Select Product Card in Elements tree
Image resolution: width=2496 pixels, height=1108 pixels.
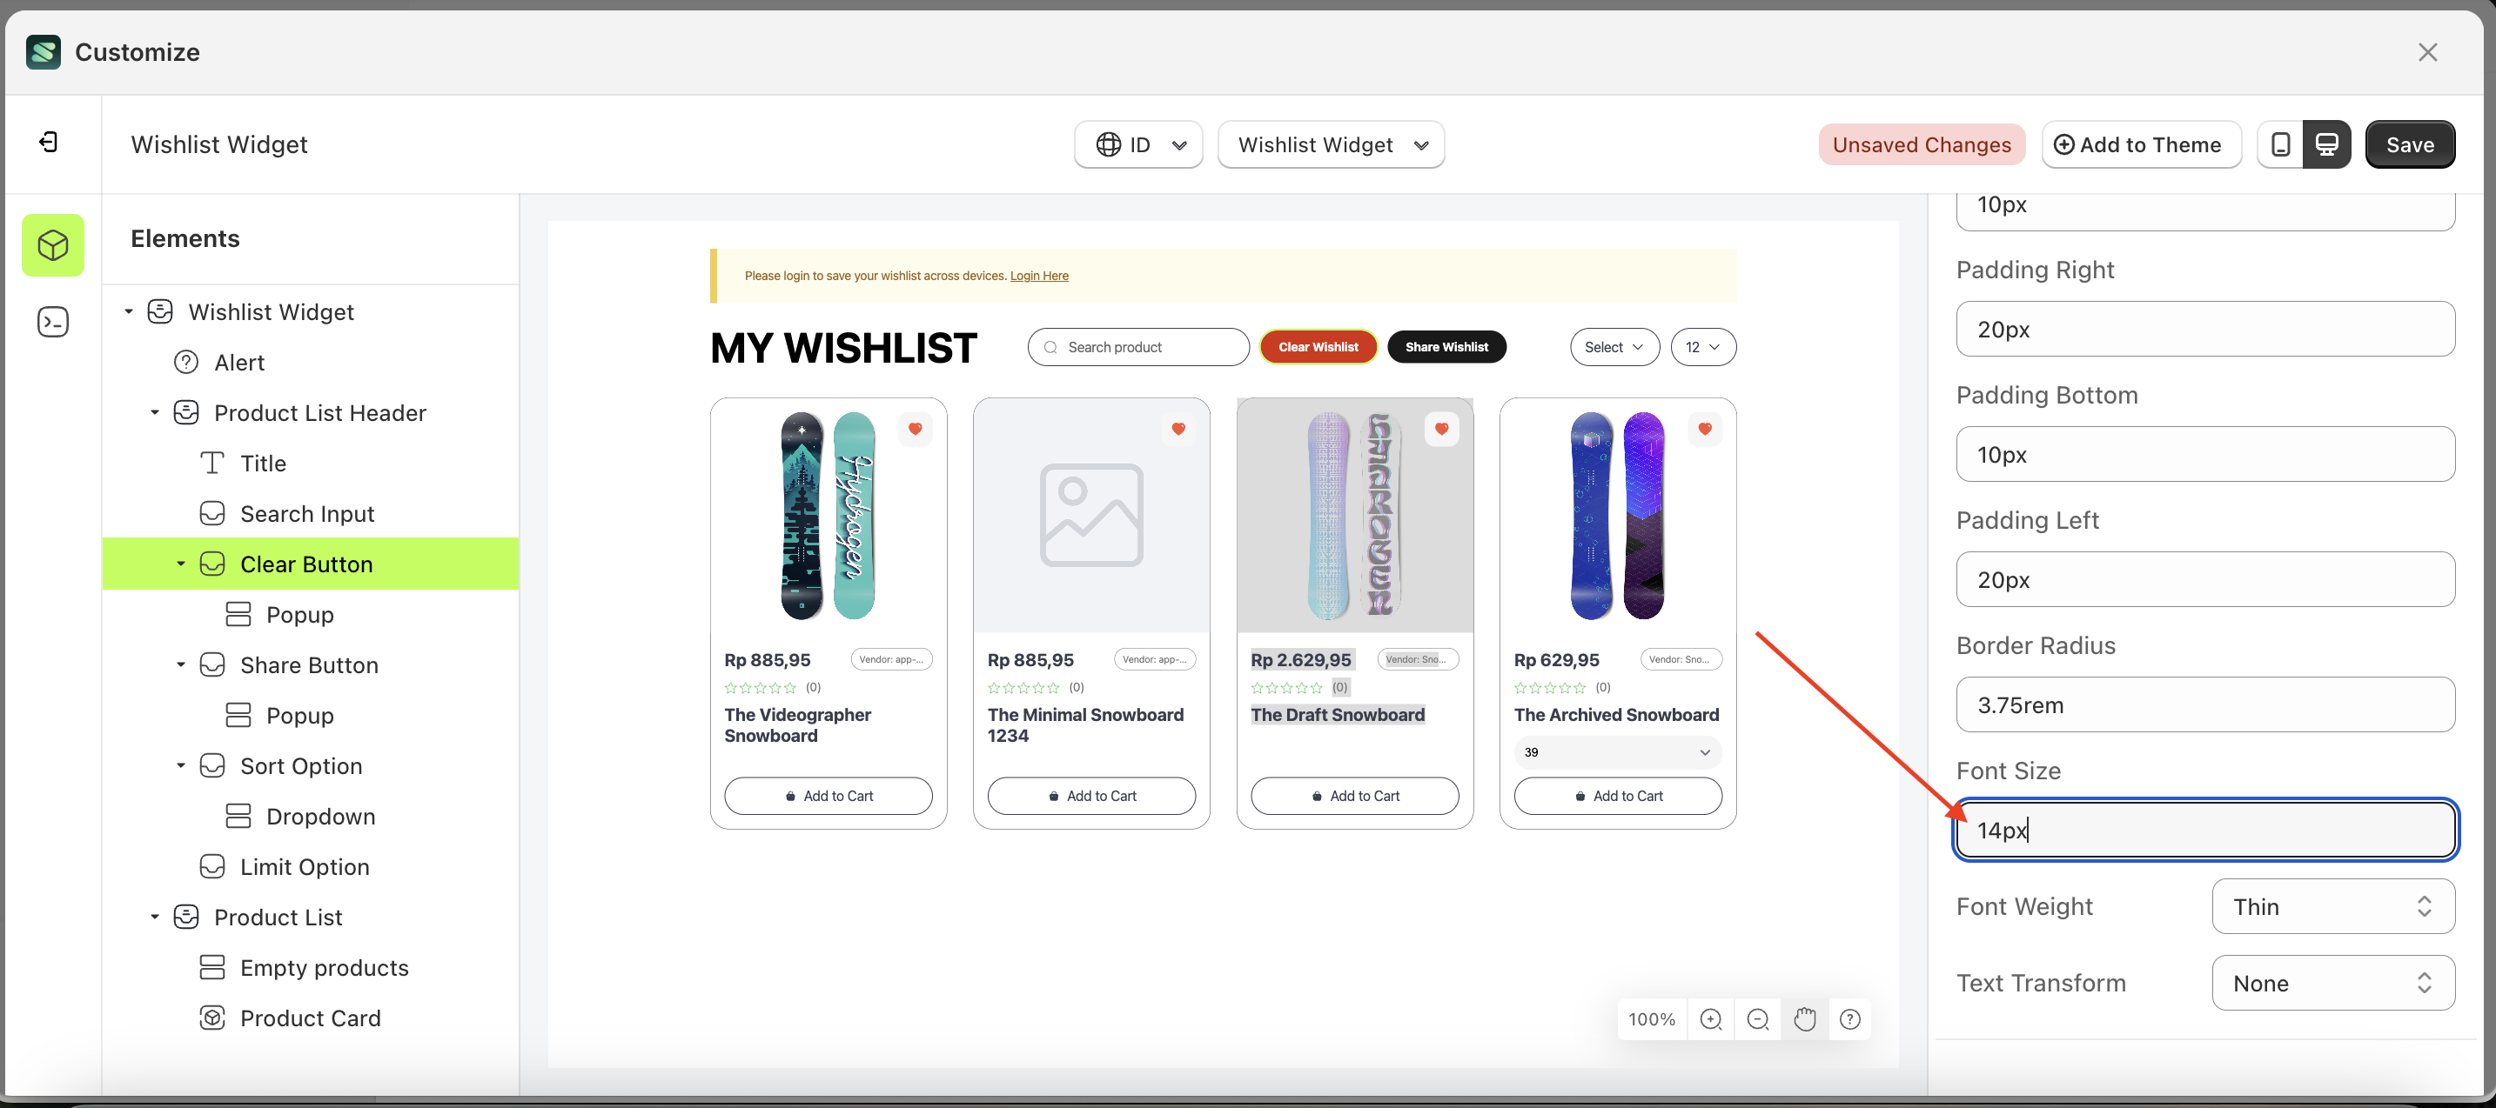[x=310, y=1018]
